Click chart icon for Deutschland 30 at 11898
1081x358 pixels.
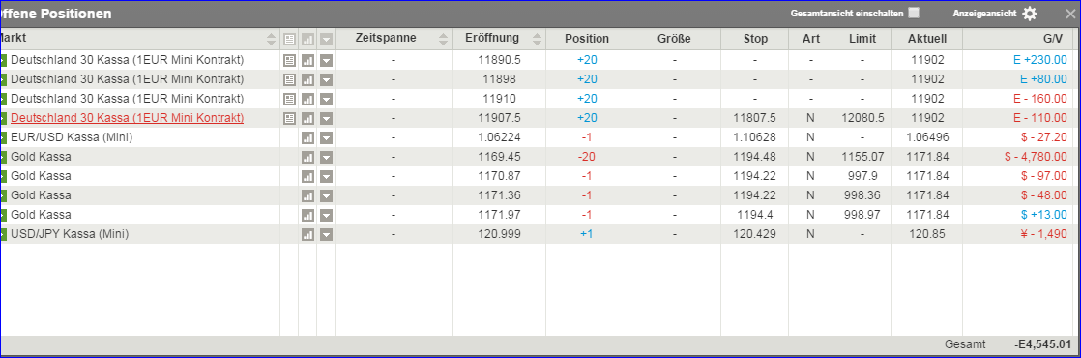pyautogui.click(x=307, y=80)
